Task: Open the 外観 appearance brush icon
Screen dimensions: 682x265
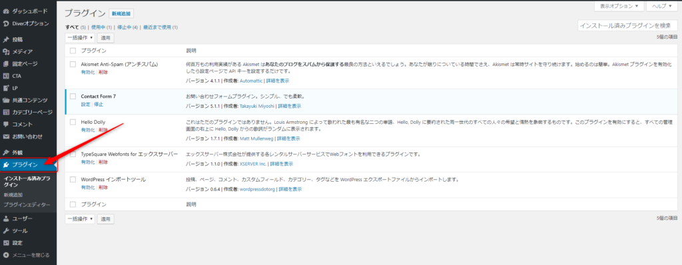Action: 6,152
